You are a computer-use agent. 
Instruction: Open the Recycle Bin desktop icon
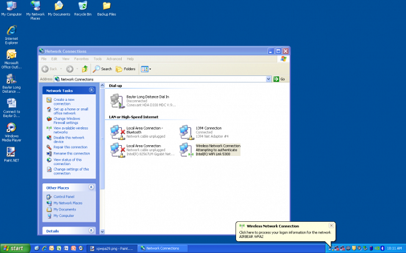tap(82, 9)
